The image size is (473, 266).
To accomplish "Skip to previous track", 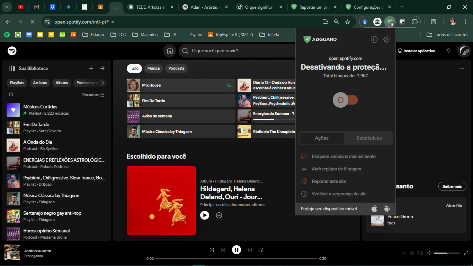I will 223,250.
